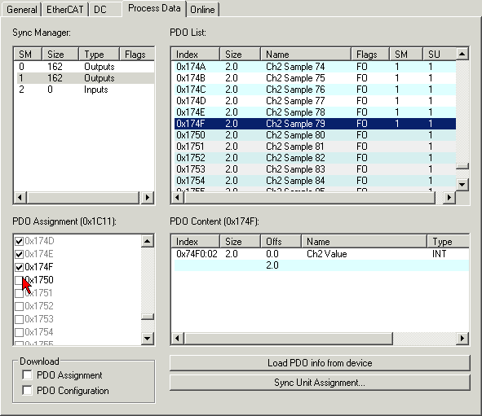Uncheck the 0x174E PDO assignment checkbox
This screenshot has width=482, height=416.
[19, 254]
